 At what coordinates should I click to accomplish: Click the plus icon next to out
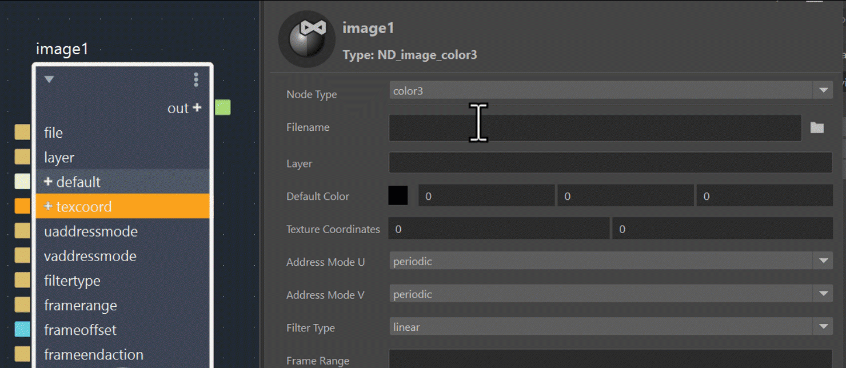197,107
